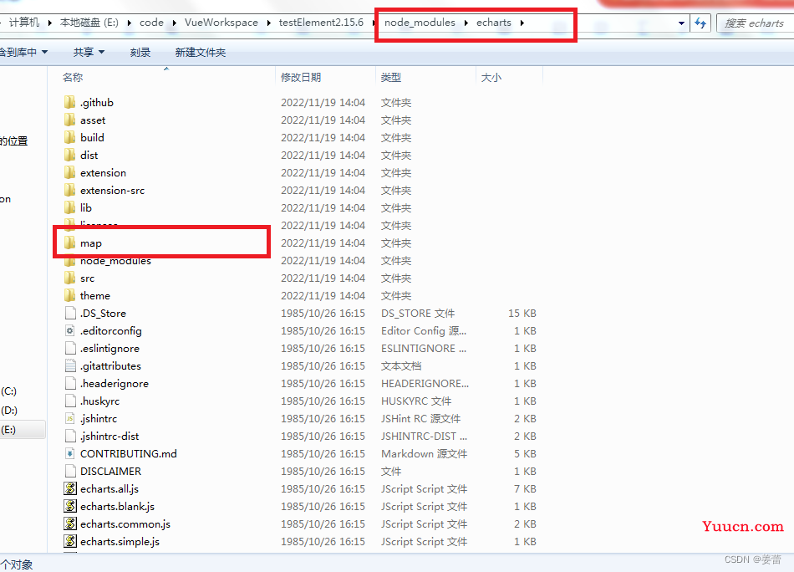Expand the arrow after VueWorkspace breadcrumb
The width and height of the screenshot is (794, 572).
click(x=268, y=23)
